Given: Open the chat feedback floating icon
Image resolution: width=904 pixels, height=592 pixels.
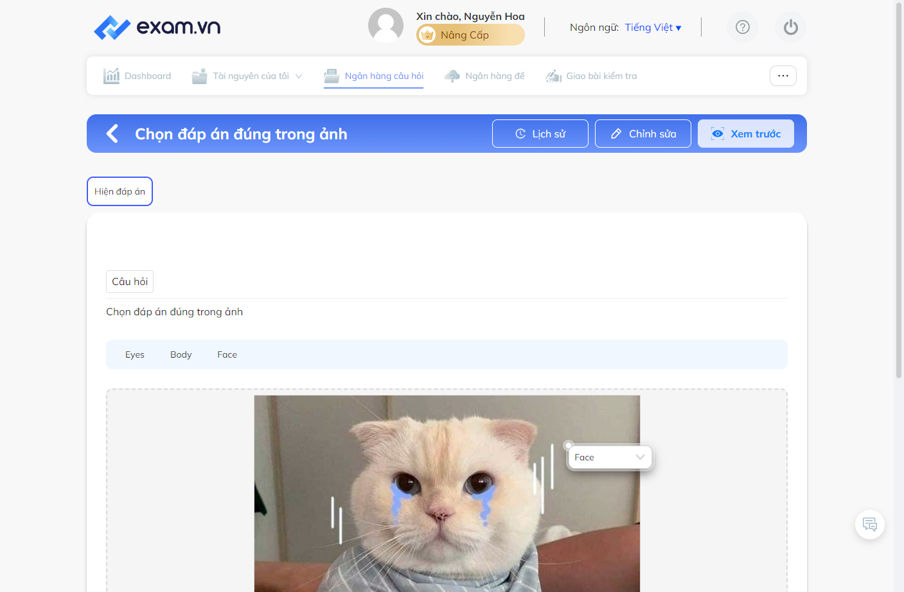Looking at the screenshot, I should tap(870, 524).
